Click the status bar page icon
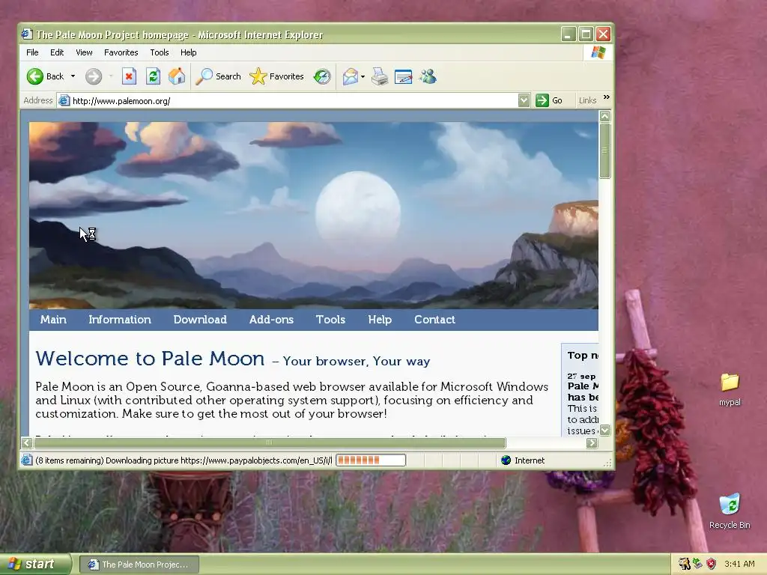The width and height of the screenshot is (767, 575). coord(27,460)
